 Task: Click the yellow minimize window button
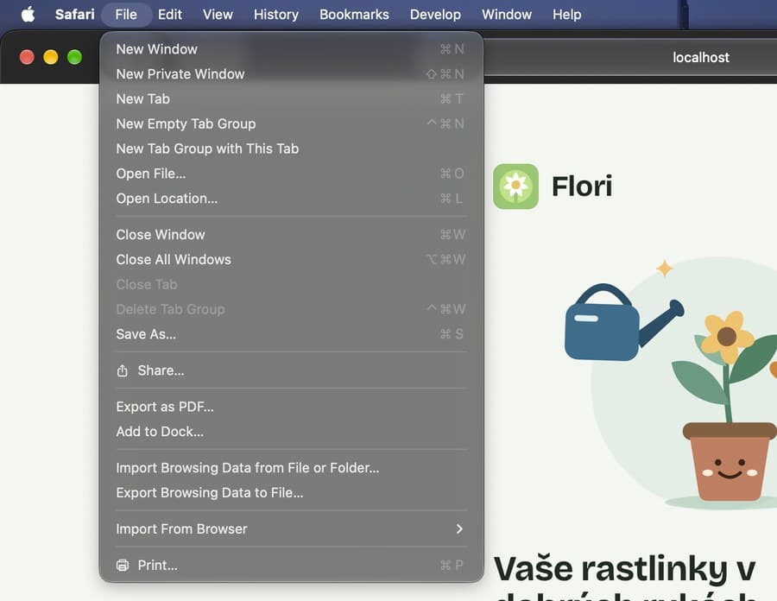(51, 57)
